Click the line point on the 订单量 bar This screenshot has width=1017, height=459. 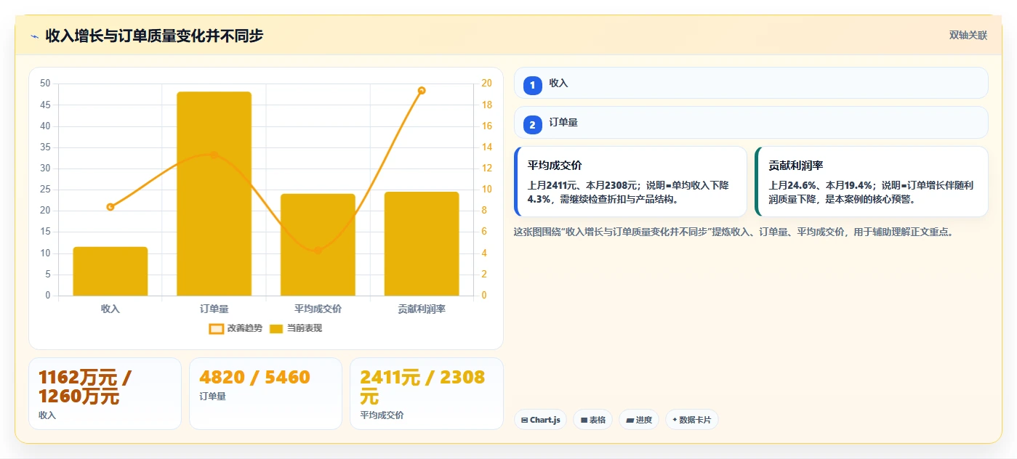pyautogui.click(x=214, y=155)
